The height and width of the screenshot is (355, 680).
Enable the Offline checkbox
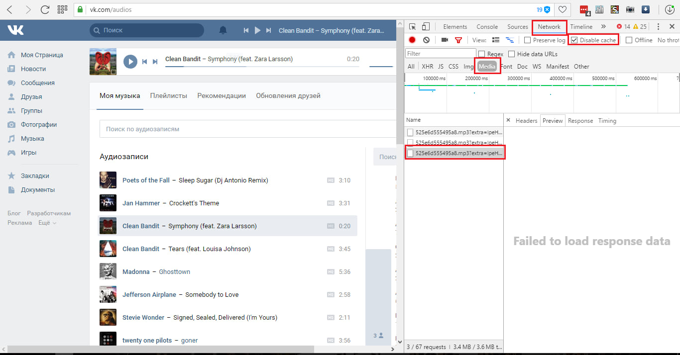pyautogui.click(x=629, y=40)
